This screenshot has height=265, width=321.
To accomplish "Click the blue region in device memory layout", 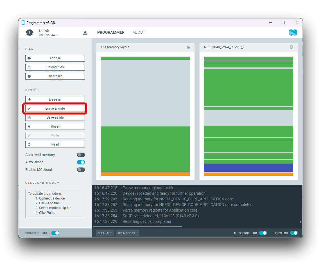I will click(x=248, y=168).
